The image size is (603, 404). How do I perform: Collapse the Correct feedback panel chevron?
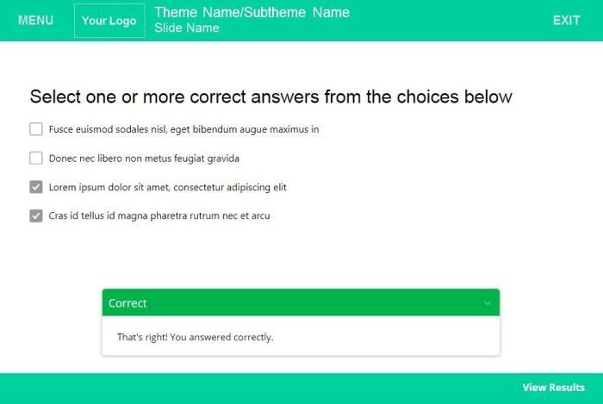[488, 303]
